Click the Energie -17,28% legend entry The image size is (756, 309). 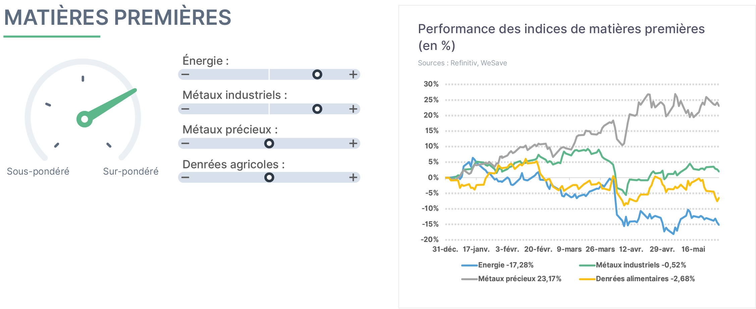tap(497, 265)
